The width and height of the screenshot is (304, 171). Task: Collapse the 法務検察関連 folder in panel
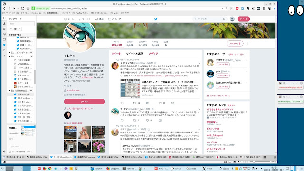click(x=9, y=91)
